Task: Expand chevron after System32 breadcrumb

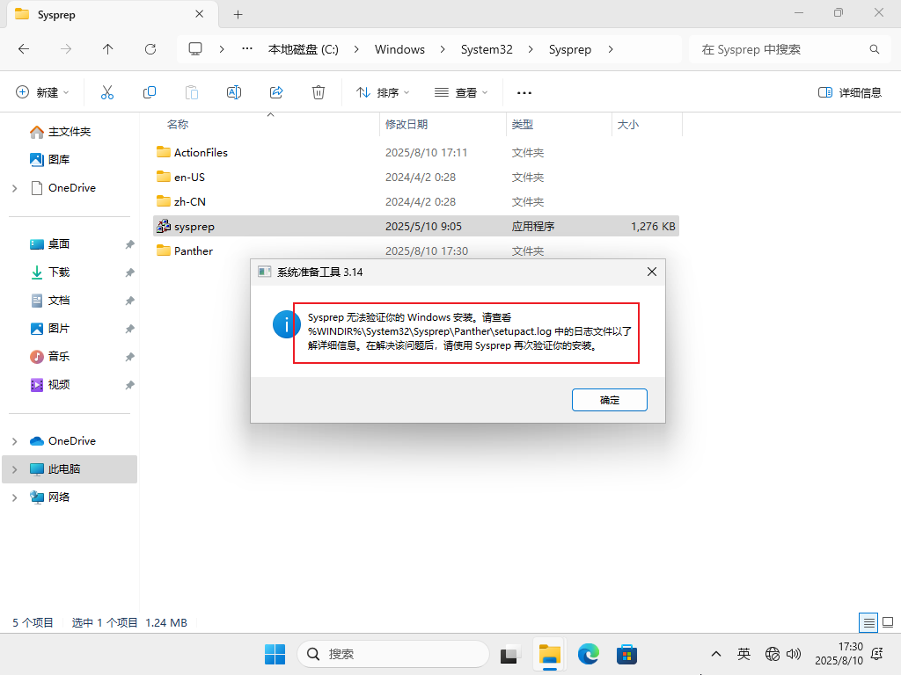Action: click(x=531, y=49)
